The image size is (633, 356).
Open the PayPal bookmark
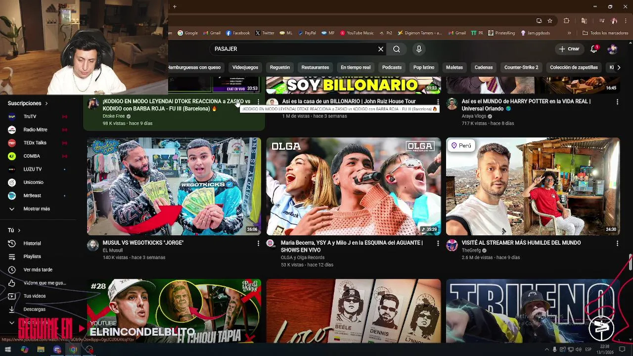point(306,33)
